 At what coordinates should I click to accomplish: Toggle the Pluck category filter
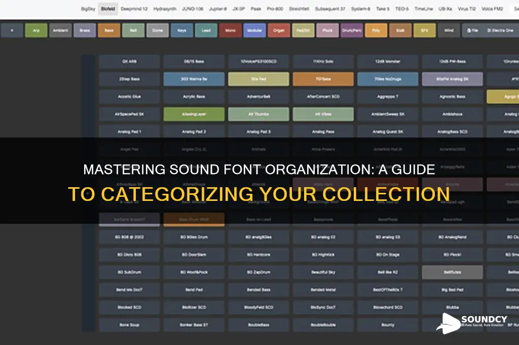coord(327,30)
